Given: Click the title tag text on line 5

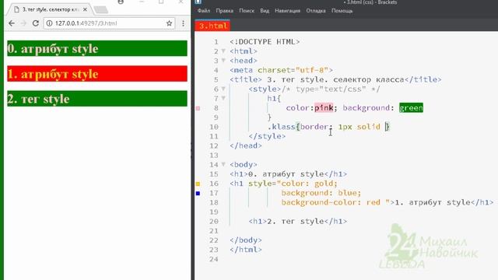Looking at the screenshot, I should point(335,79).
